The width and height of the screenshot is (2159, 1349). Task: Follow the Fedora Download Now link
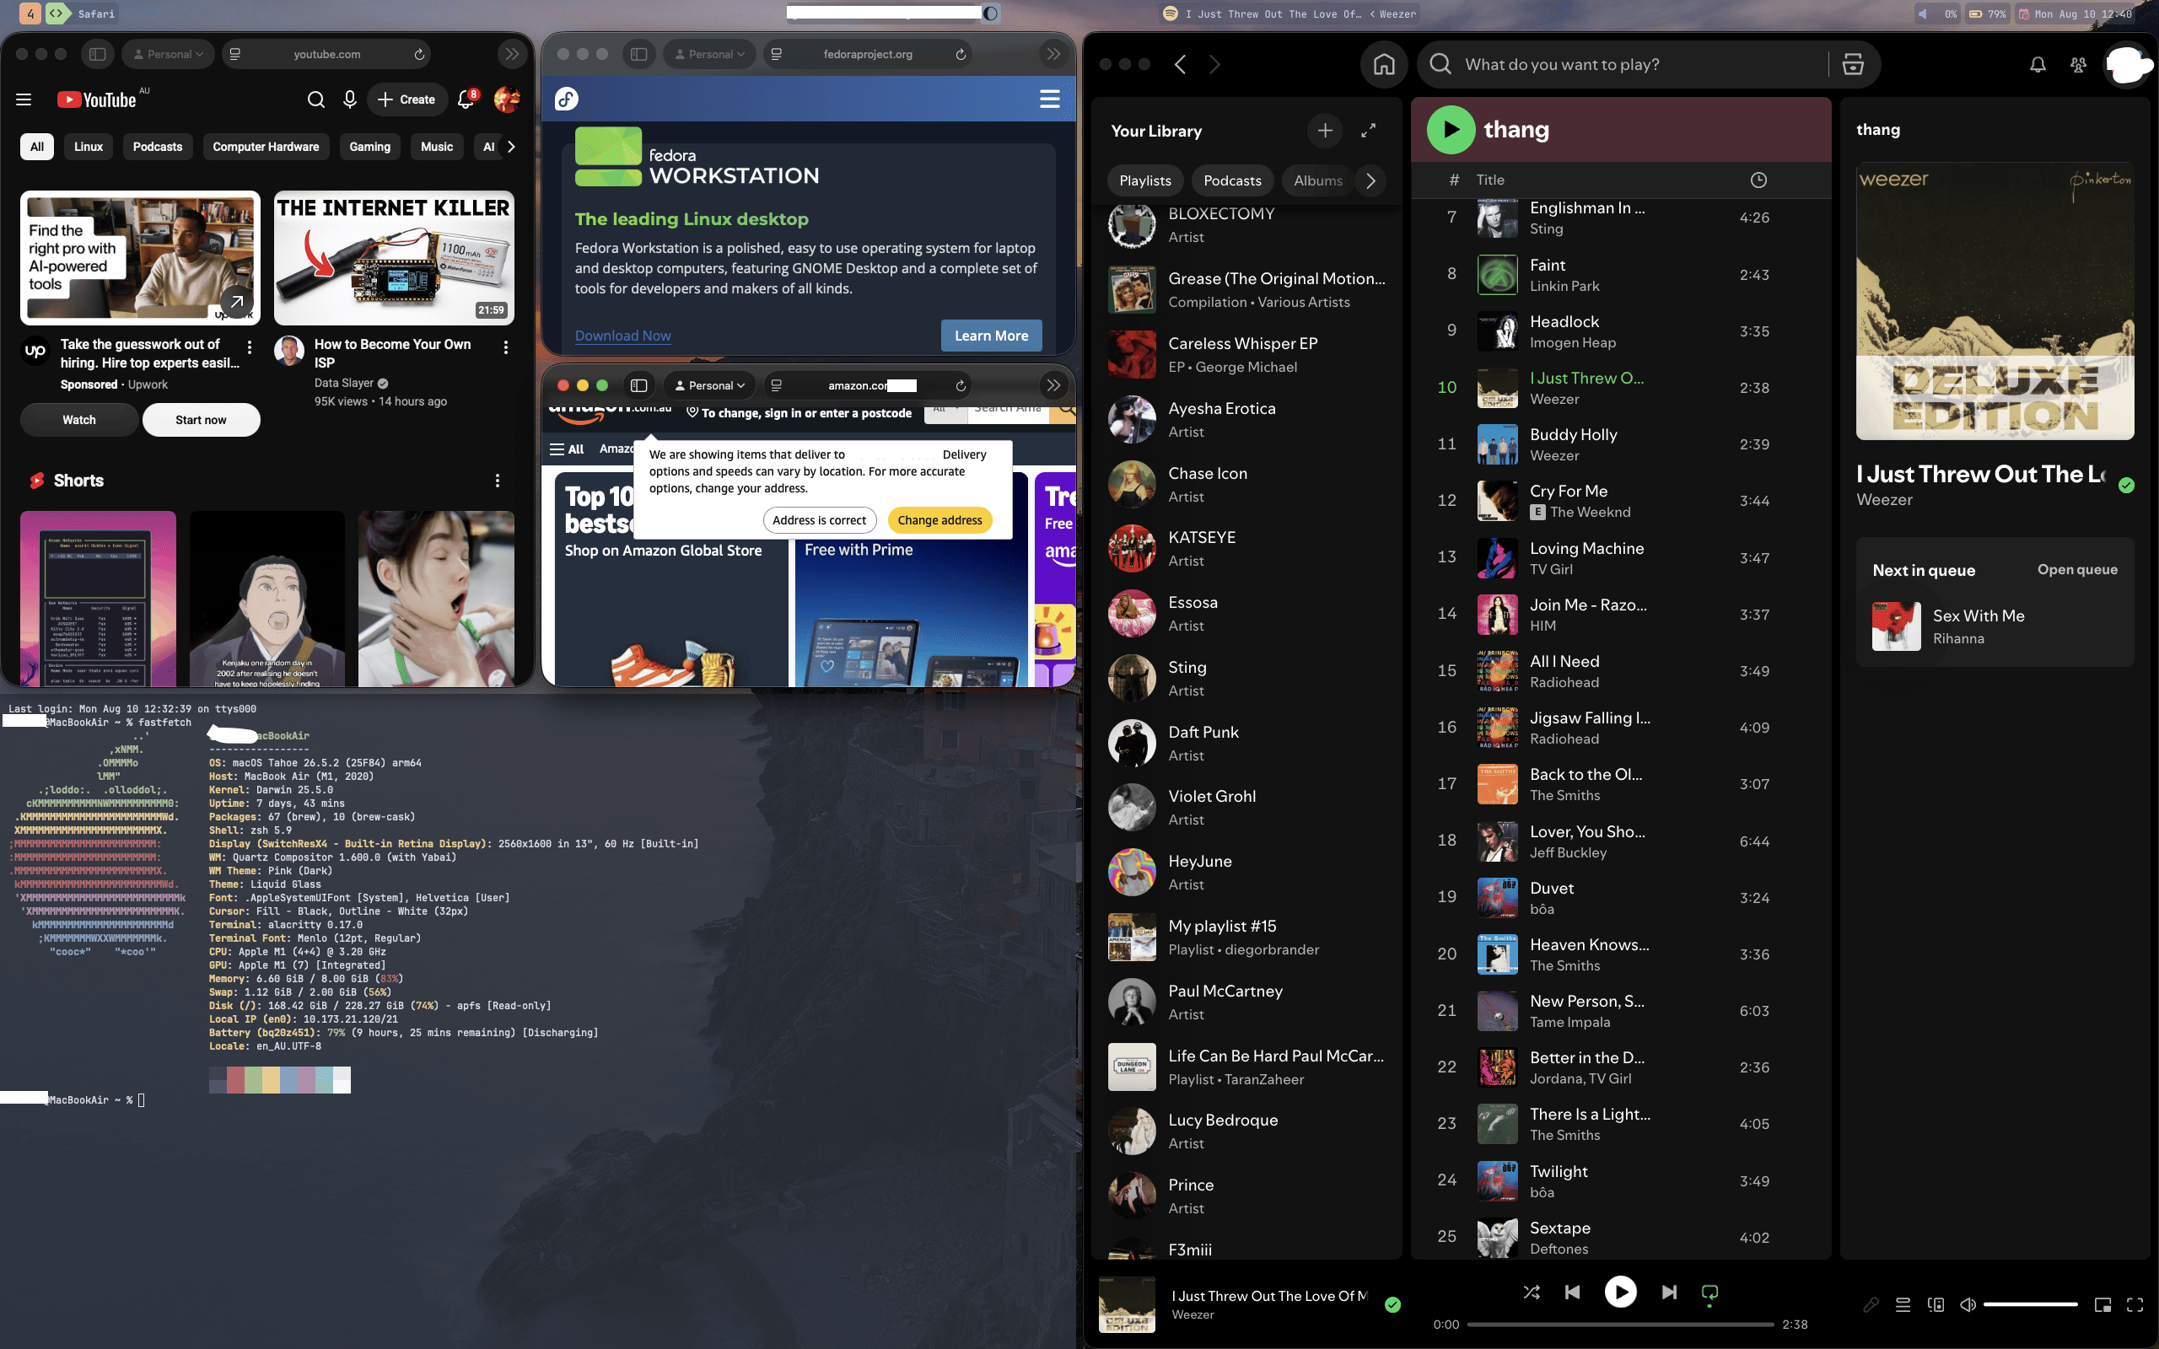(622, 336)
